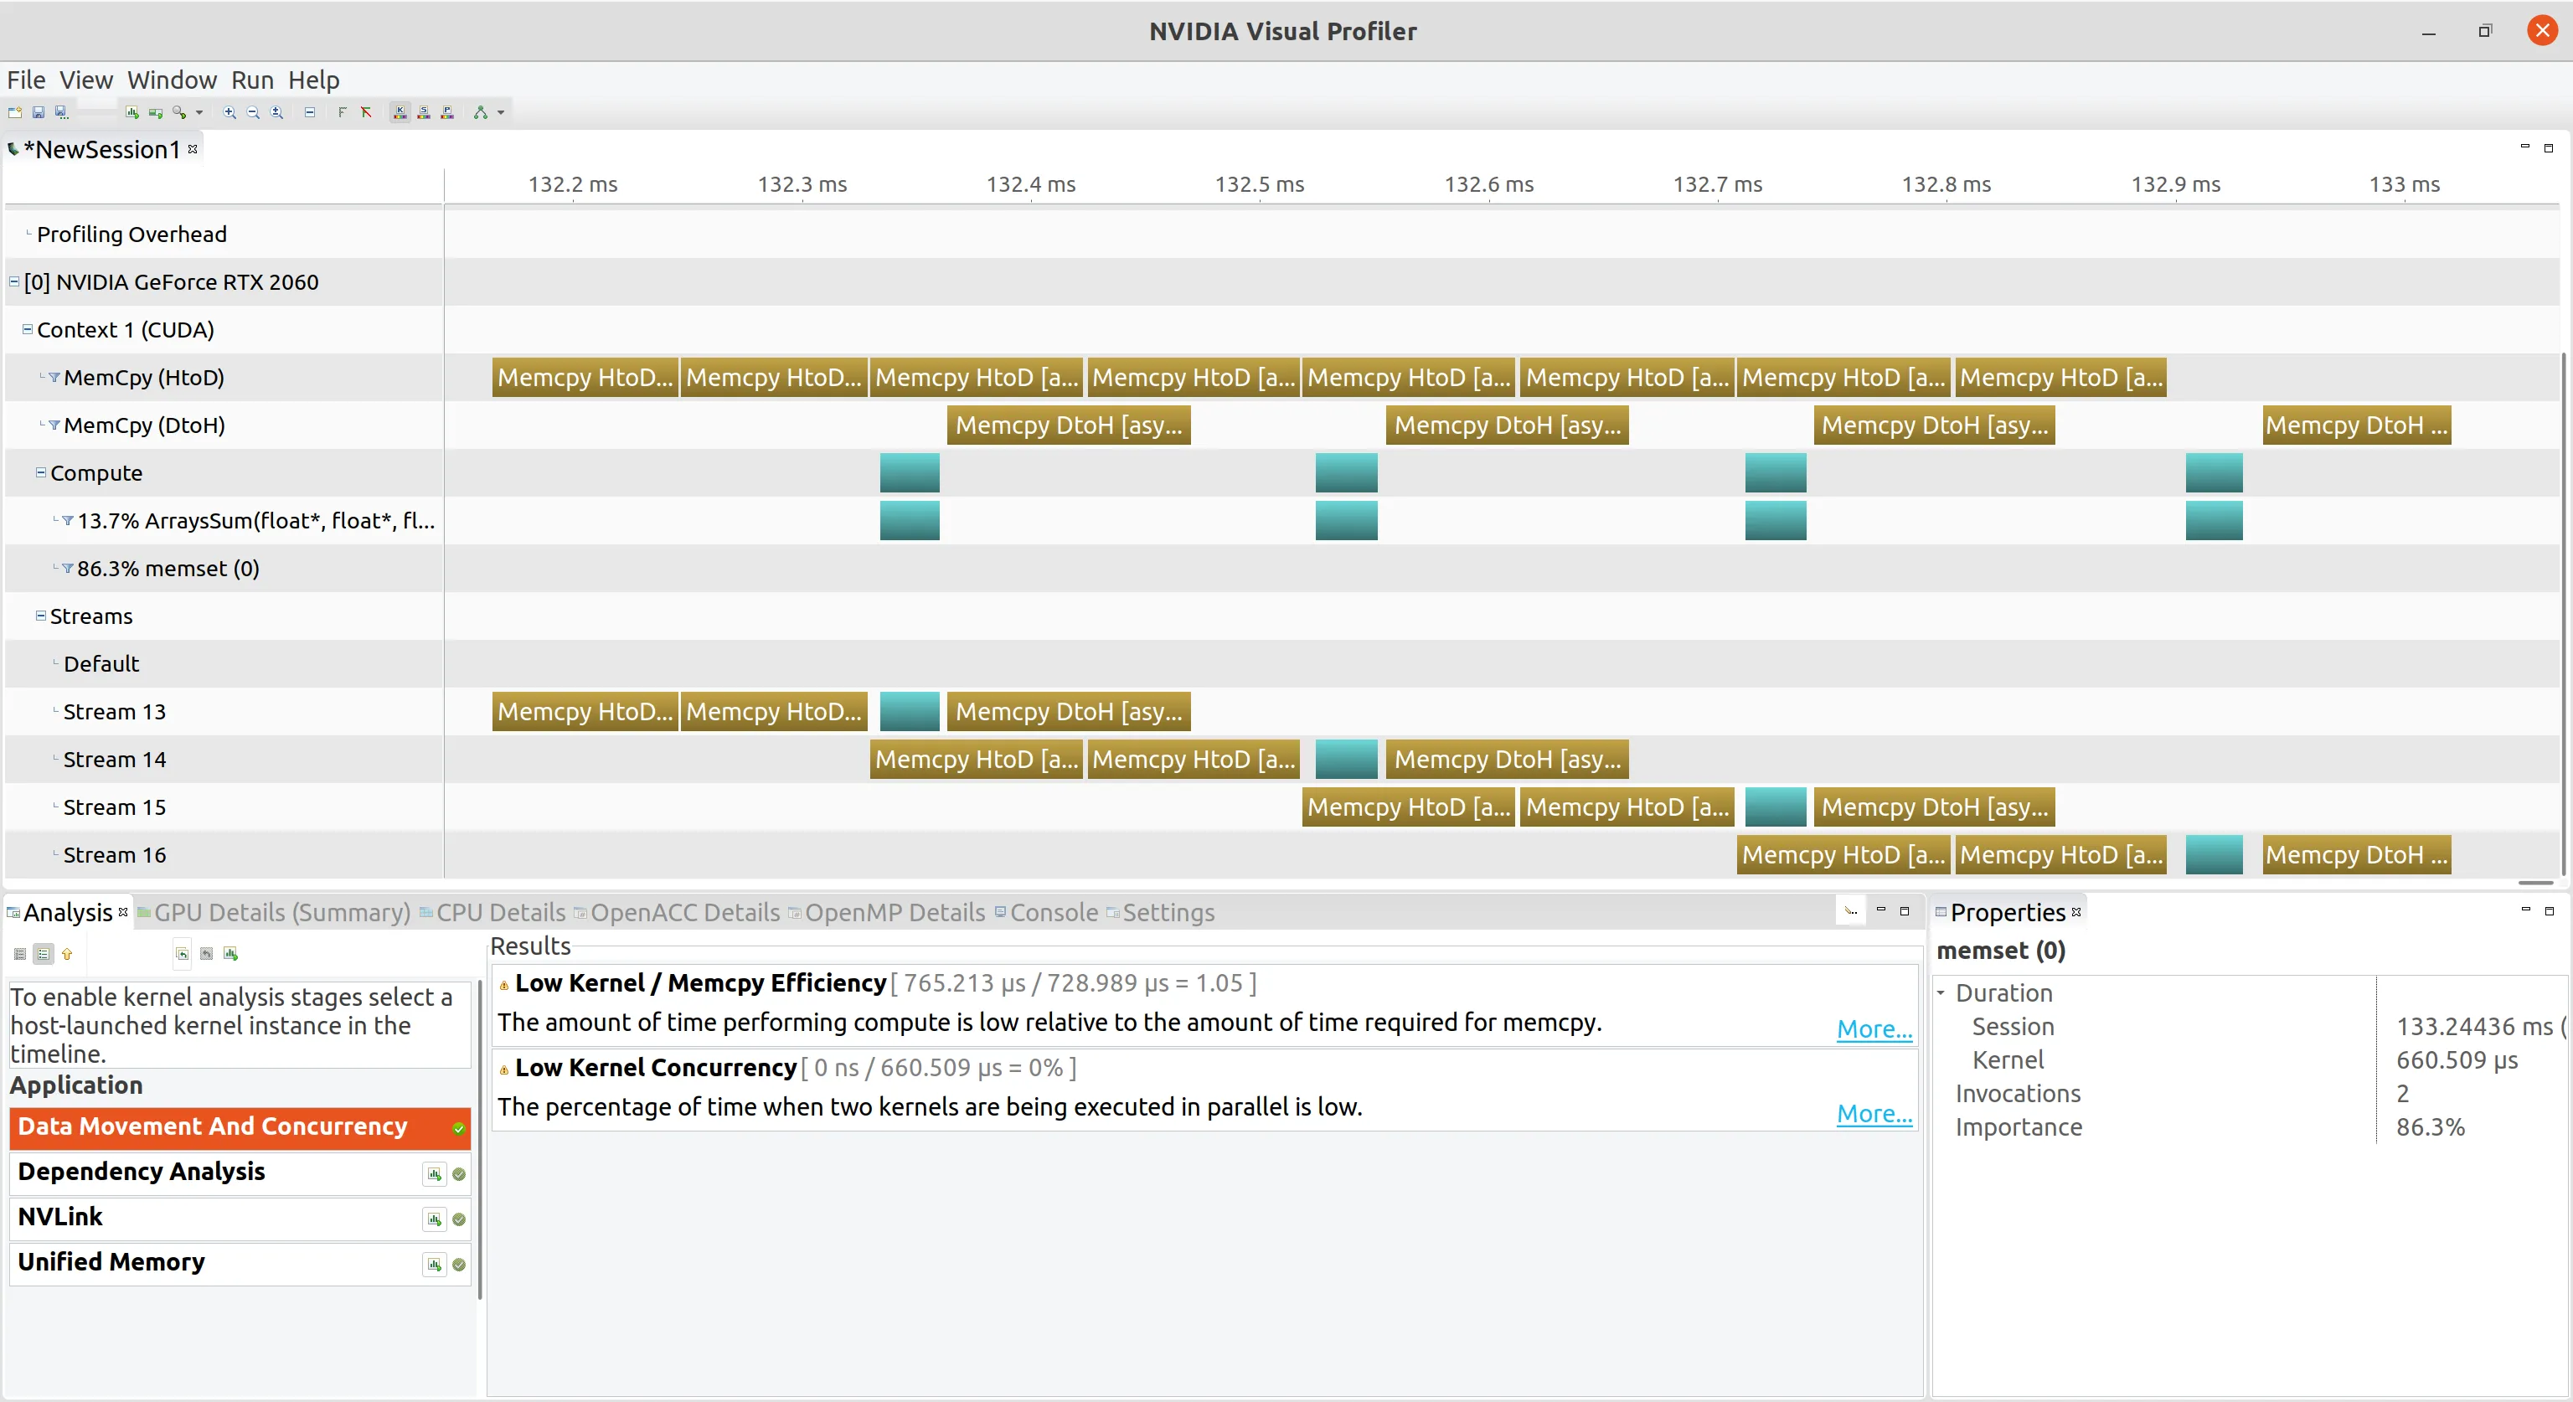Click the grey undo-arrow icon in Analysis toolbar
The image size is (2573, 1402).
pyautogui.click(x=207, y=954)
